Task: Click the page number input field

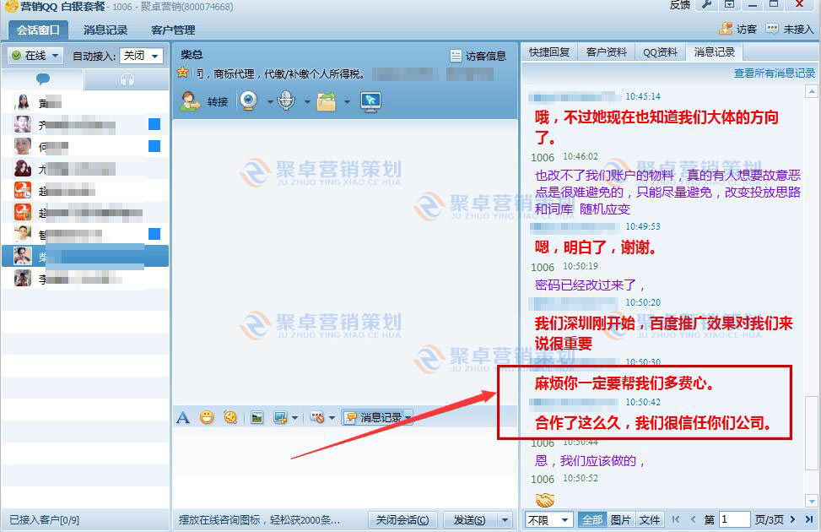Action: point(734,519)
